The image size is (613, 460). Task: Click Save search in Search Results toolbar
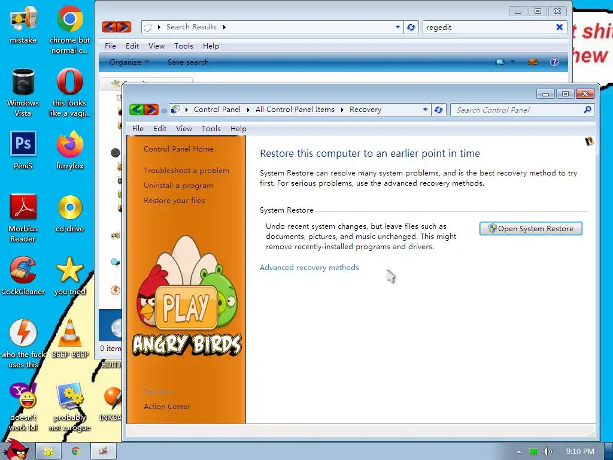[x=187, y=62]
